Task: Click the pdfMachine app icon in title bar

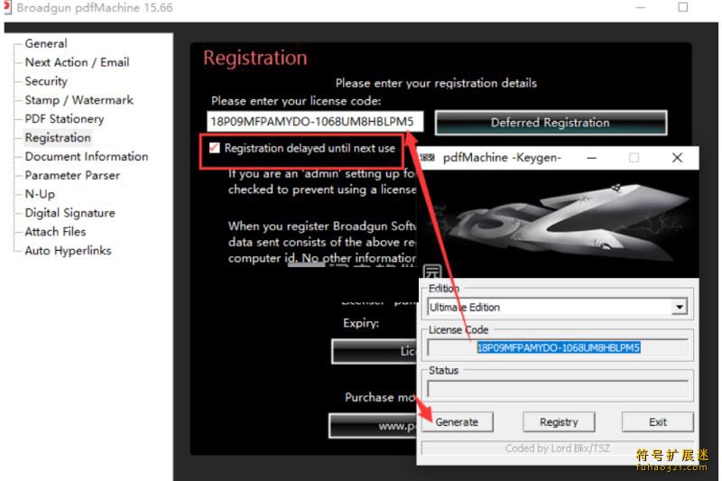Action: (6, 7)
